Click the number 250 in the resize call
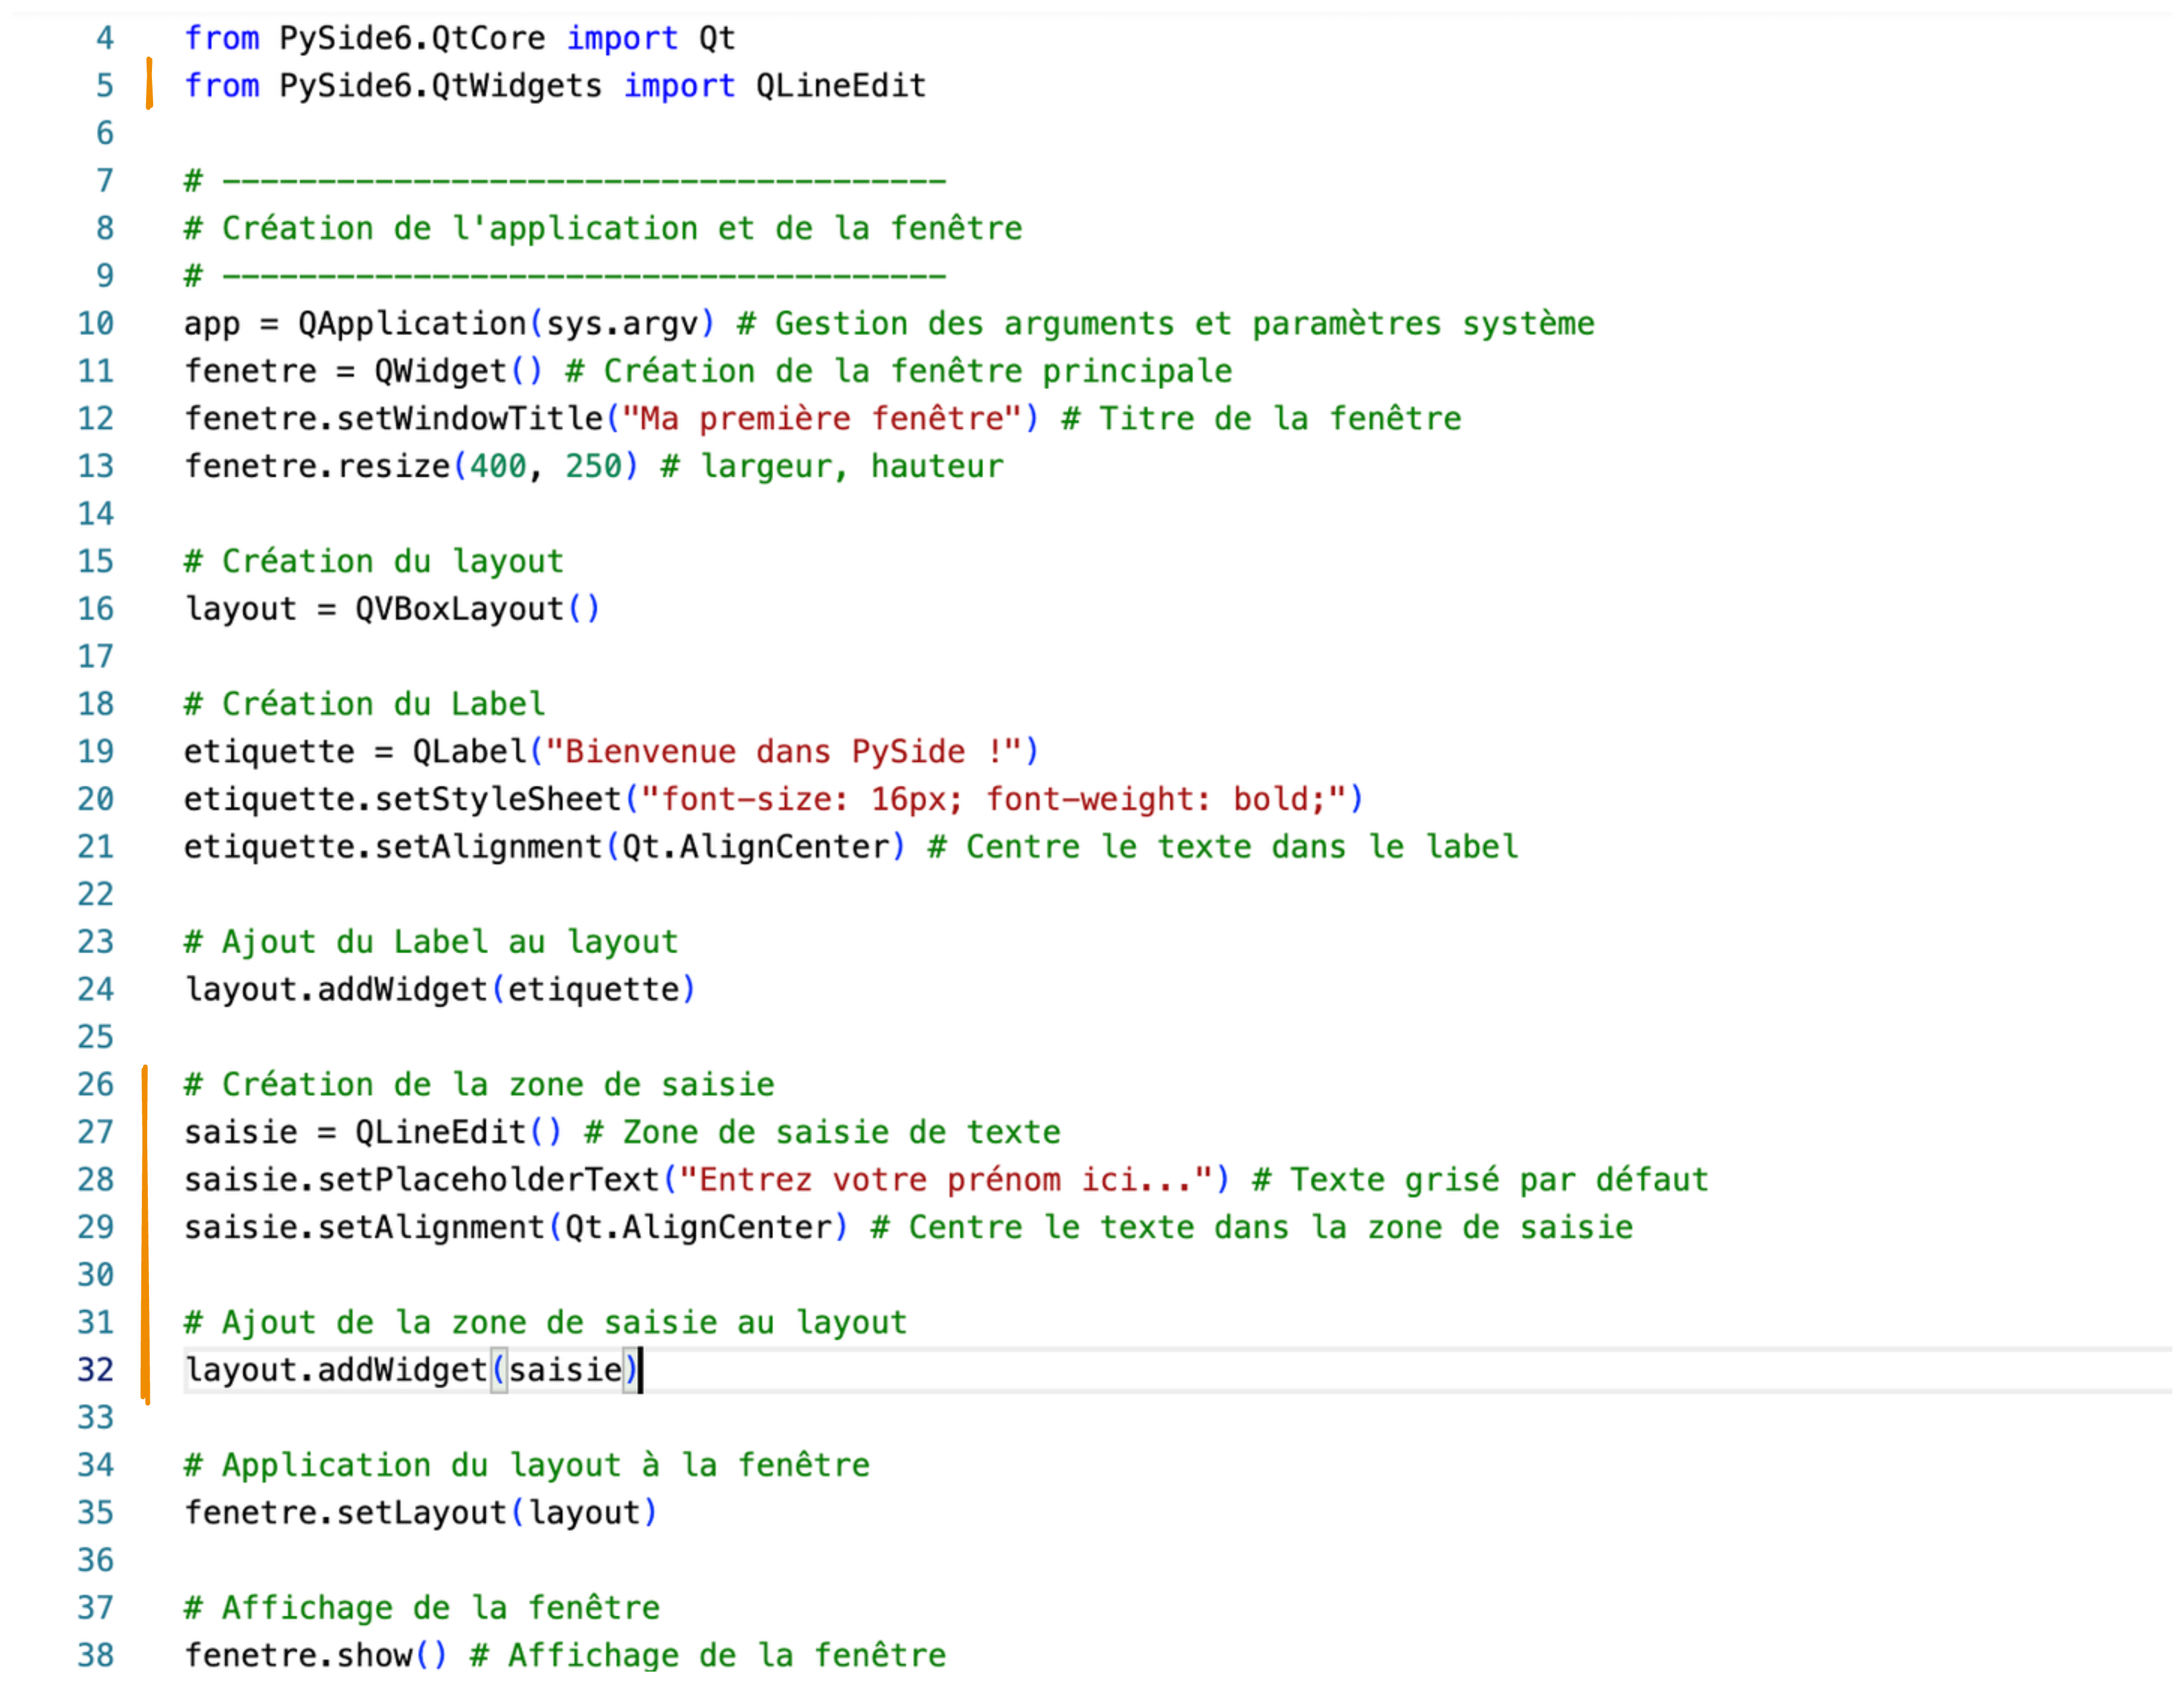Viewport: 2184px width, 1683px height. pos(593,466)
